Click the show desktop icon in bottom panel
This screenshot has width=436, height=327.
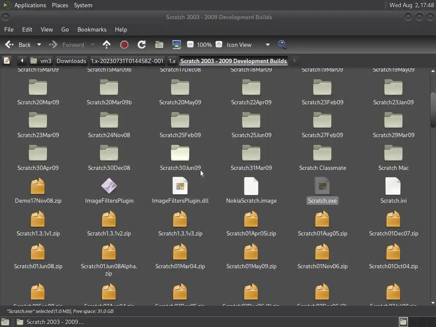click(x=5, y=322)
